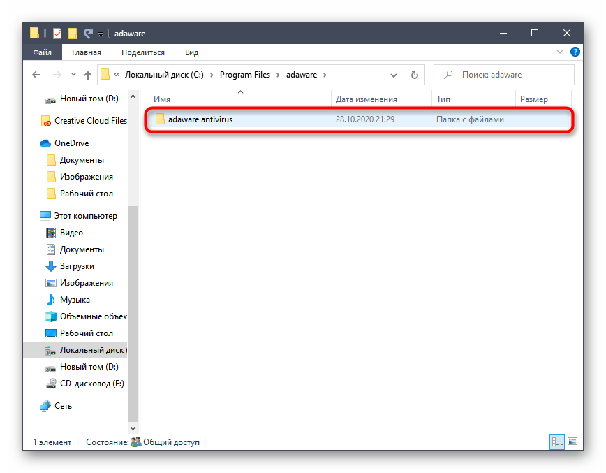Open the Music folder in sidebar
The image size is (606, 473).
click(75, 300)
